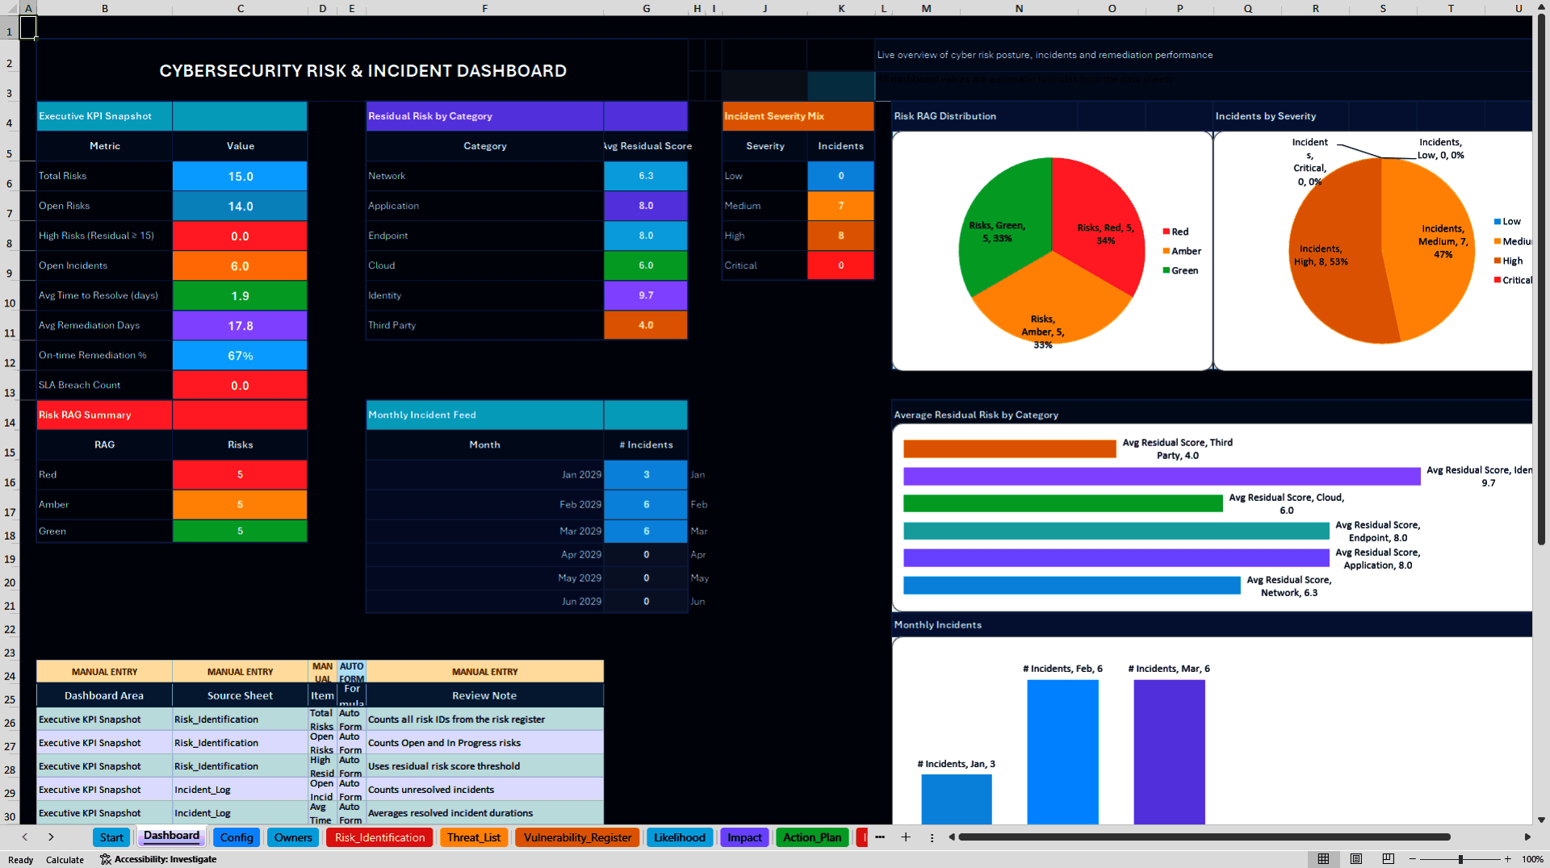Open the Start sheet tab
The image size is (1550, 868).
[111, 837]
